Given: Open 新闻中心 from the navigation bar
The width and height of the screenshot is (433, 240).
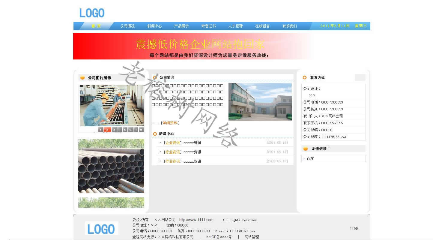Looking at the screenshot, I should [154, 26].
